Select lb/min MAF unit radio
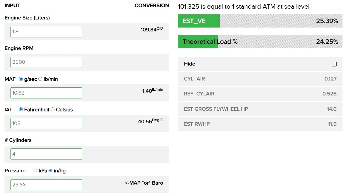350x196 pixels. [x=40, y=79]
